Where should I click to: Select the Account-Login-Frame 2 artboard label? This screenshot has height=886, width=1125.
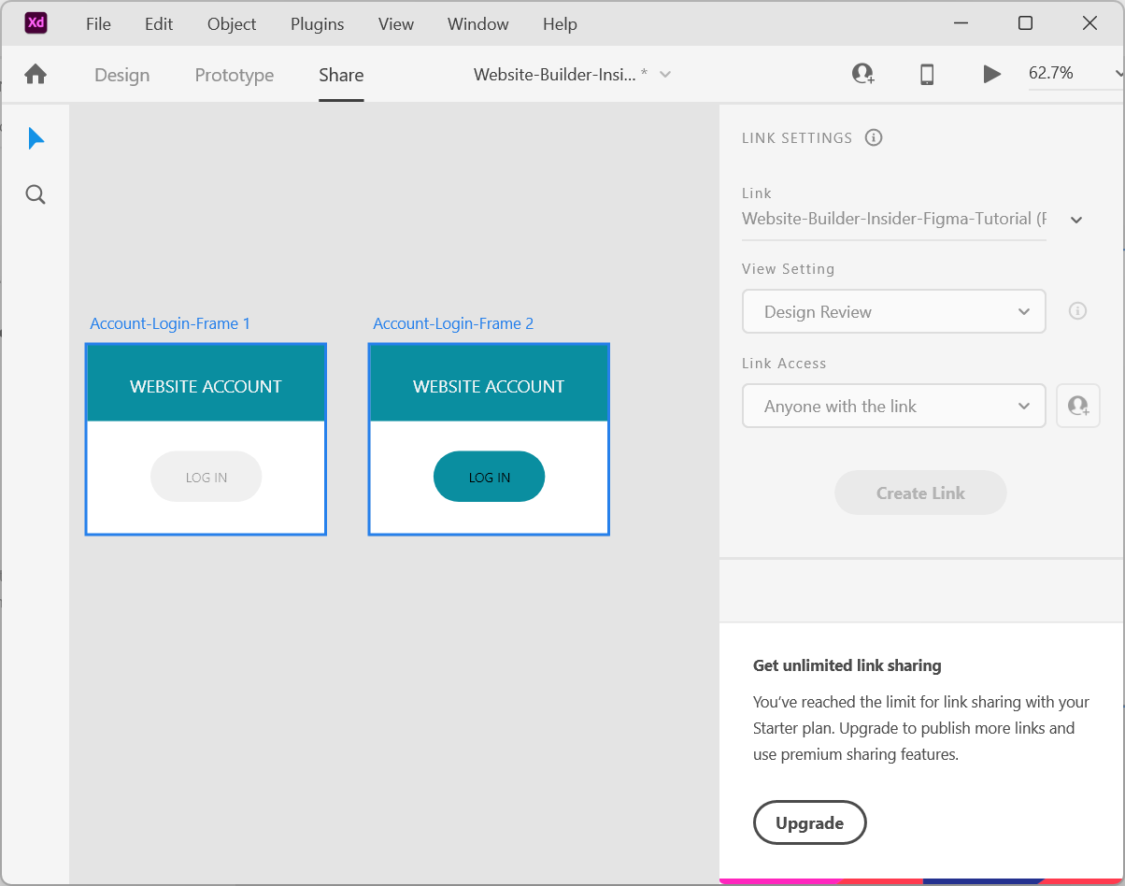[453, 323]
